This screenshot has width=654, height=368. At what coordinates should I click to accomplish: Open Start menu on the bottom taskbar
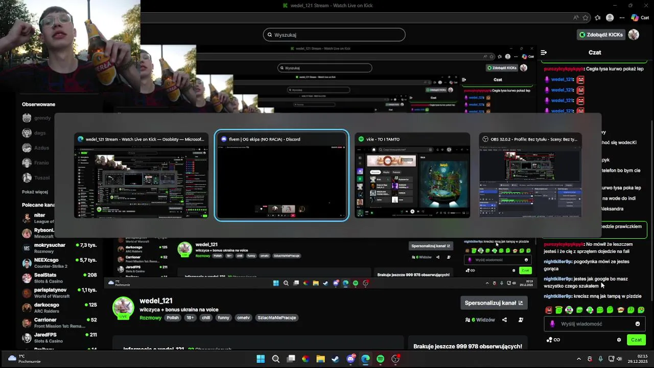click(261, 359)
